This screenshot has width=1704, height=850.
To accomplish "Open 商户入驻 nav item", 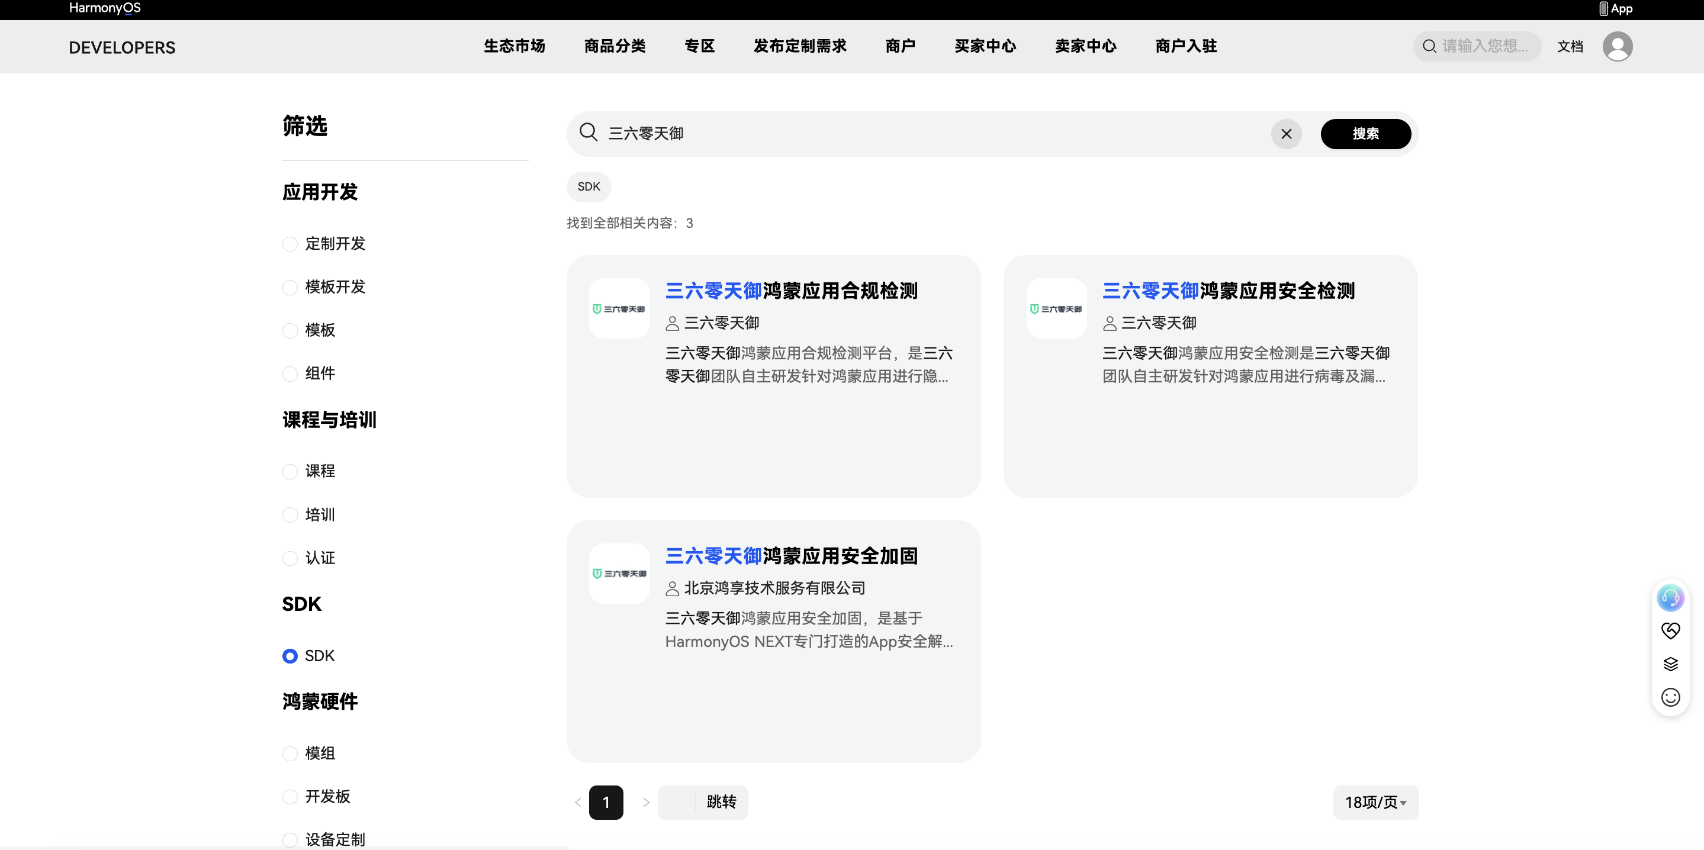I will point(1186,46).
